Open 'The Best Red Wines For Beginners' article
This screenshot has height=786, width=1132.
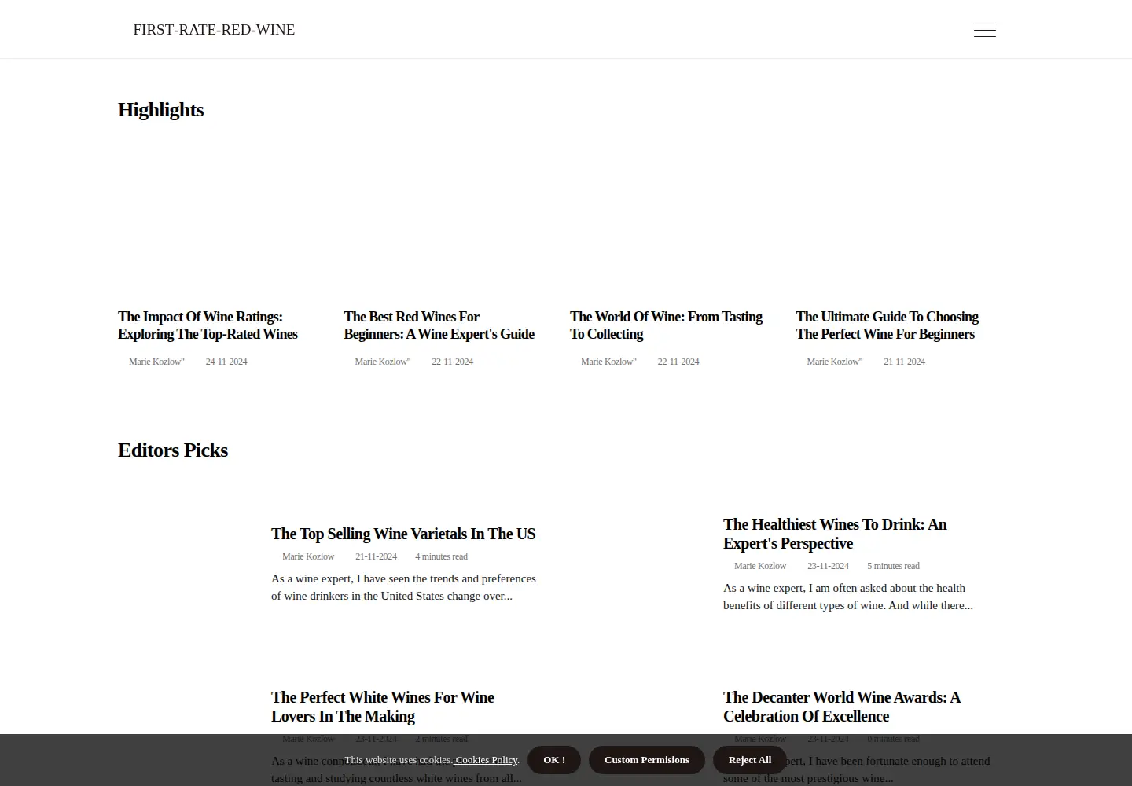439,325
